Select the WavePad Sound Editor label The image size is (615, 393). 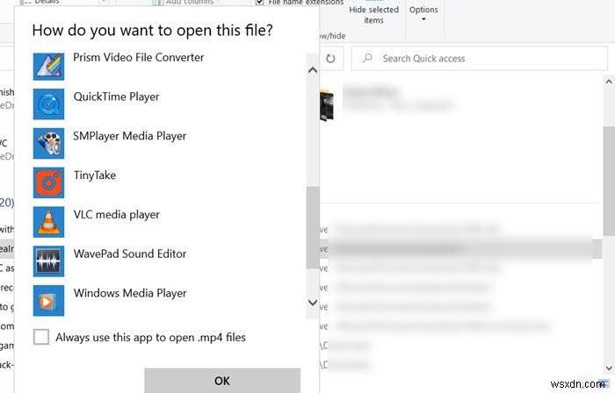click(x=130, y=254)
